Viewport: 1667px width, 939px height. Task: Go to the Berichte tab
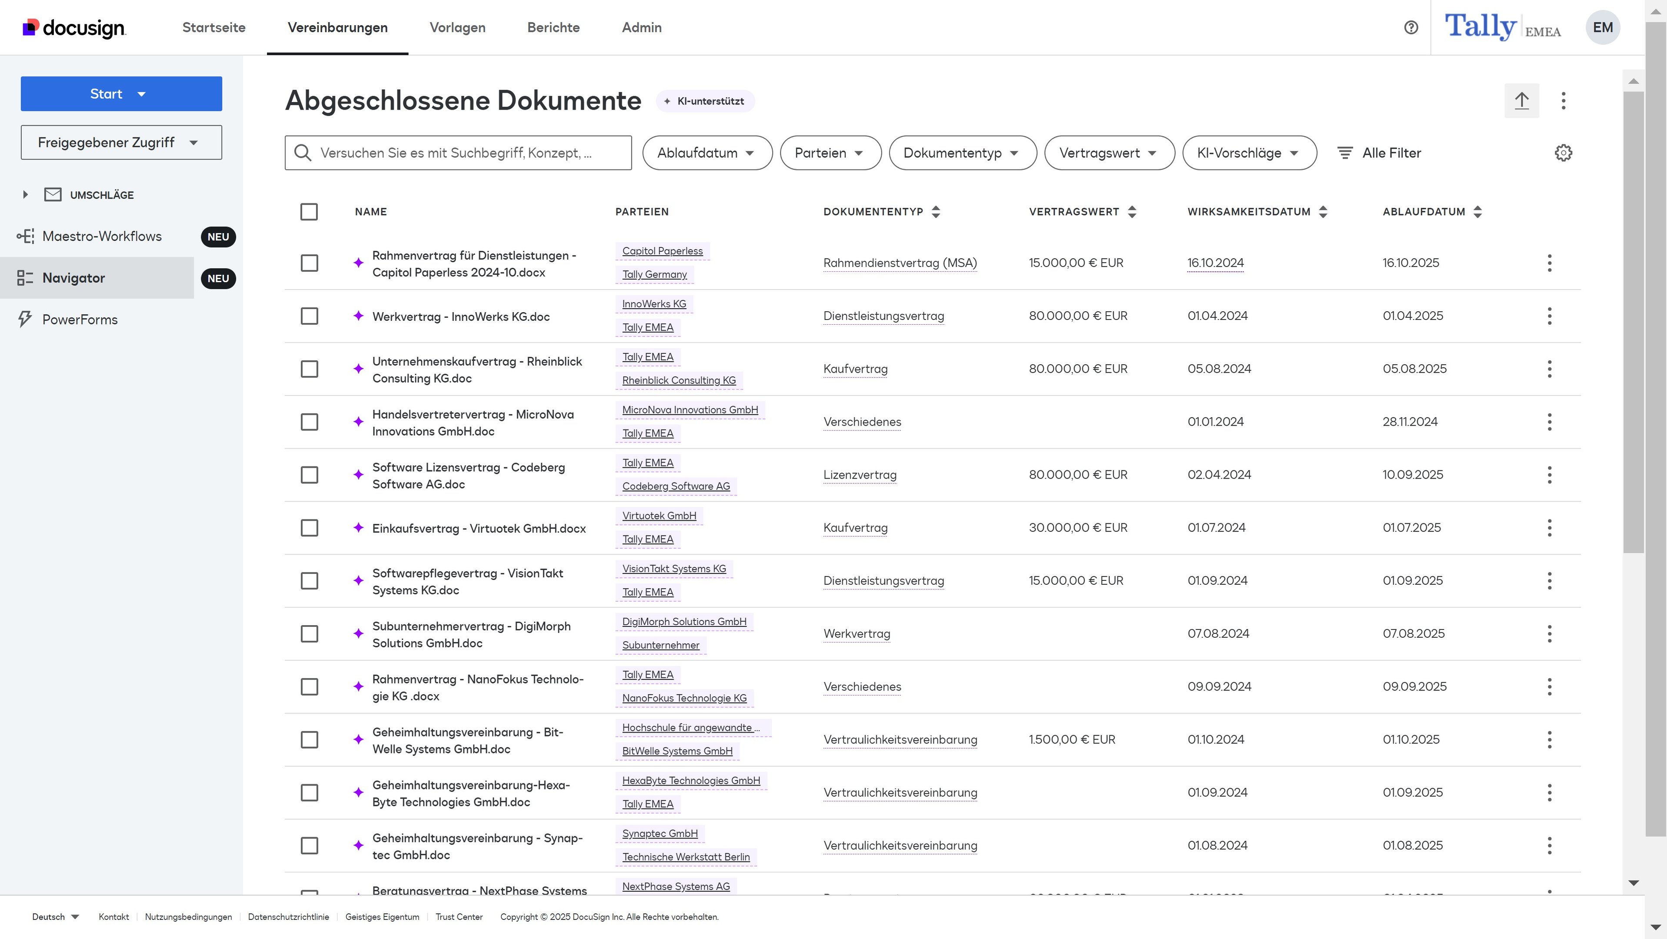point(553,27)
